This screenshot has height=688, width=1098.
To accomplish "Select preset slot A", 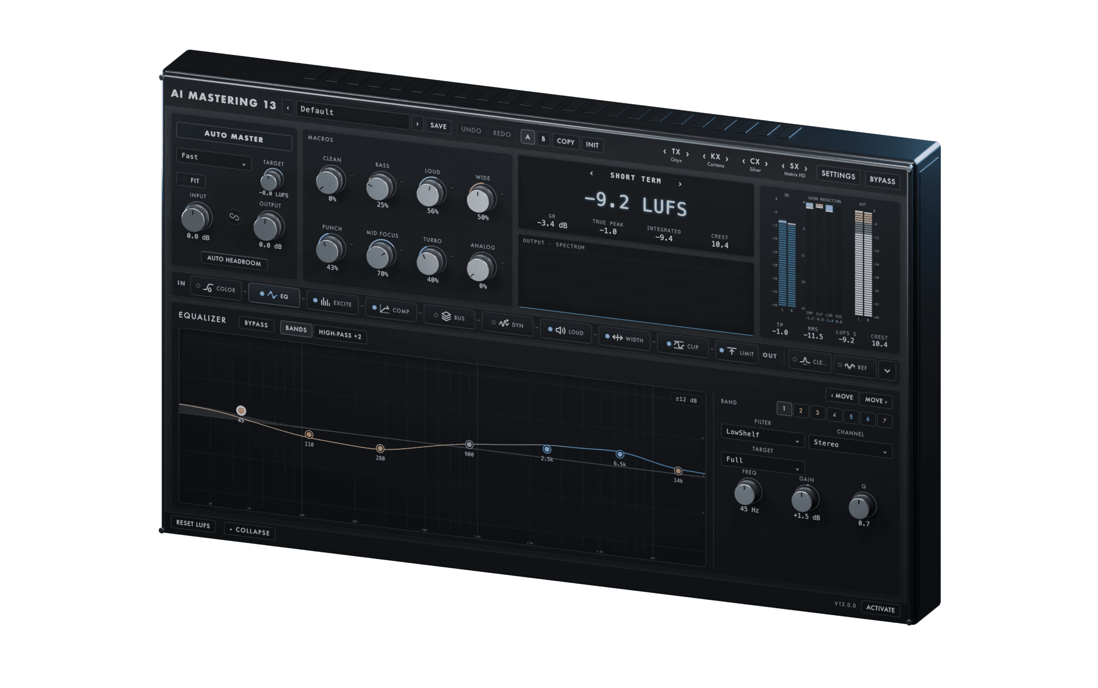I will [x=528, y=137].
